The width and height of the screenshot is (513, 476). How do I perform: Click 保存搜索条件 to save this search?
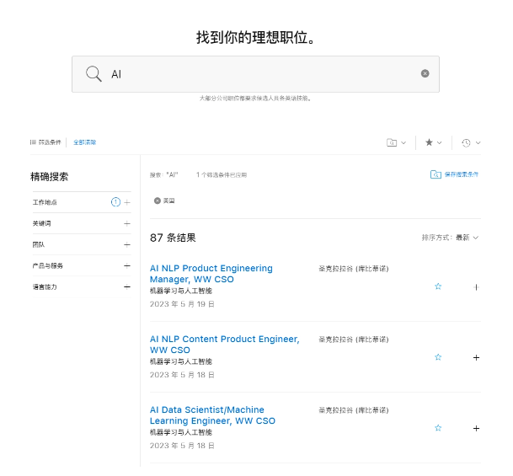pyautogui.click(x=454, y=174)
